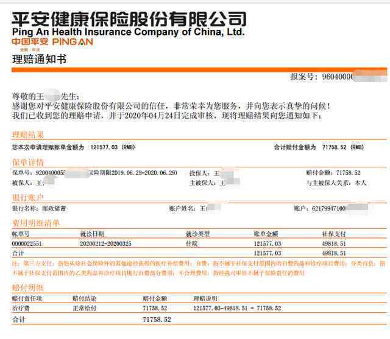The height and width of the screenshot is (339, 390).
Task: Select the section heading 费用明细清单
Action: [36, 223]
